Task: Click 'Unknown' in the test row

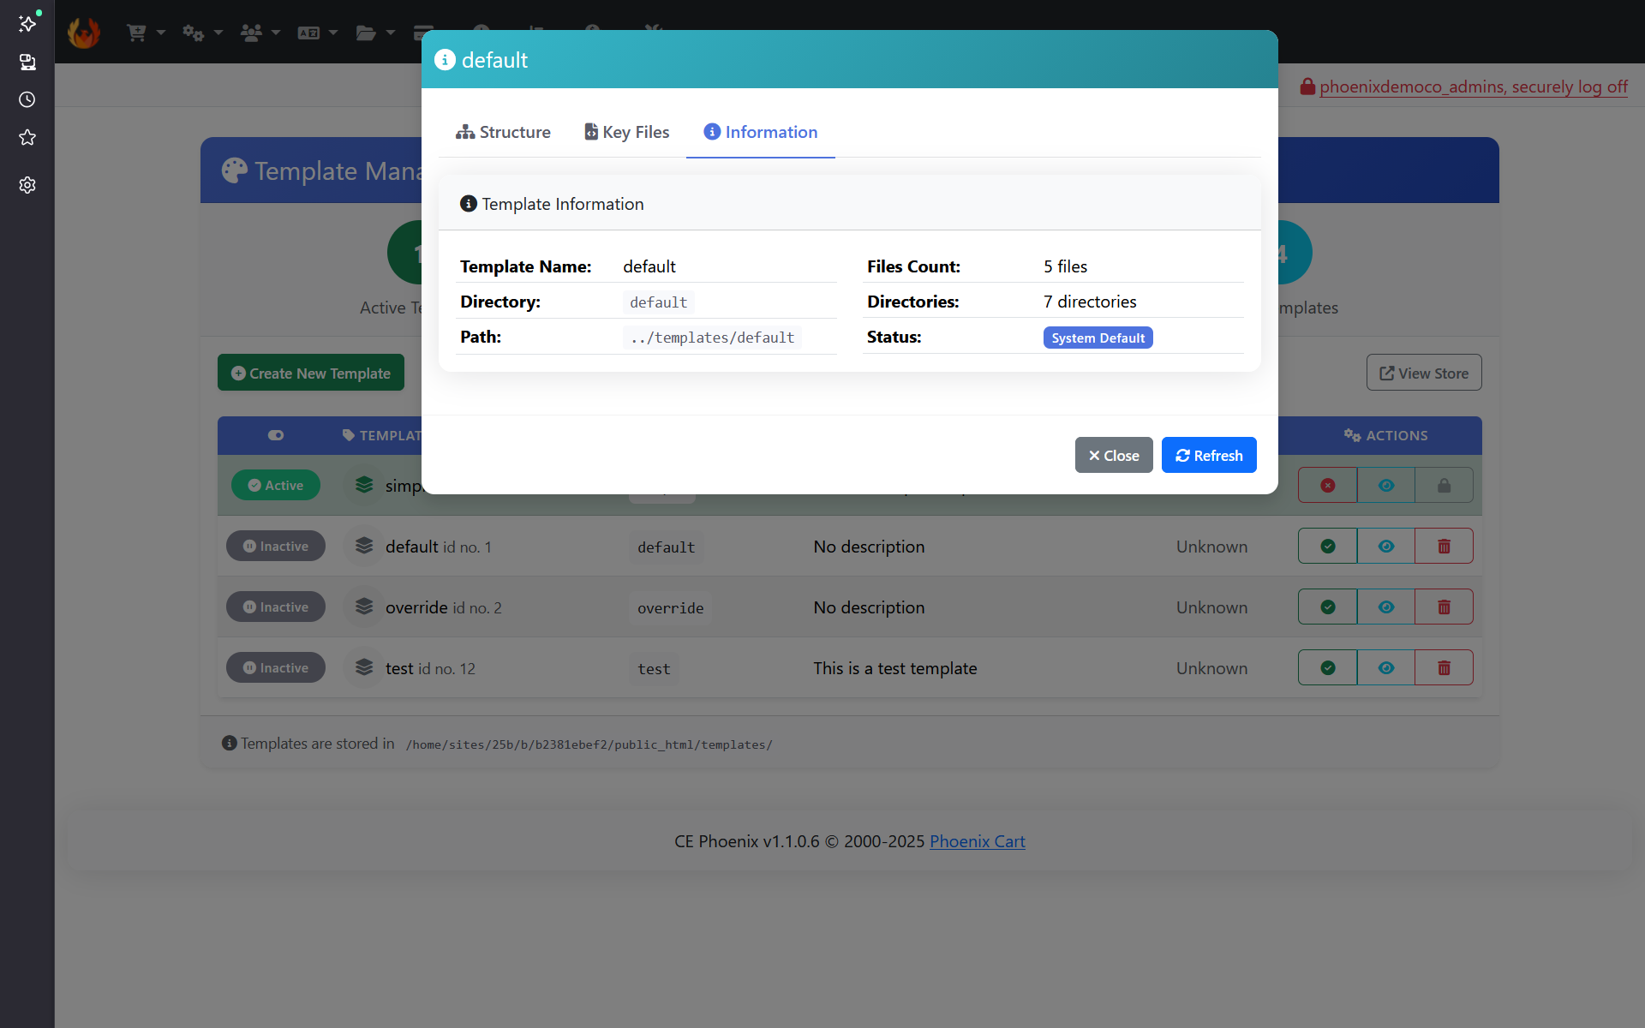Action: point(1211,668)
